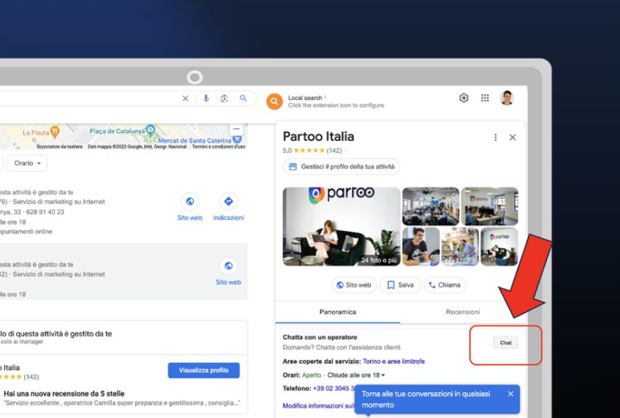Open the three-dot menu for Partoo Italia
Image resolution: width=620 pixels, height=418 pixels.
pos(496,137)
